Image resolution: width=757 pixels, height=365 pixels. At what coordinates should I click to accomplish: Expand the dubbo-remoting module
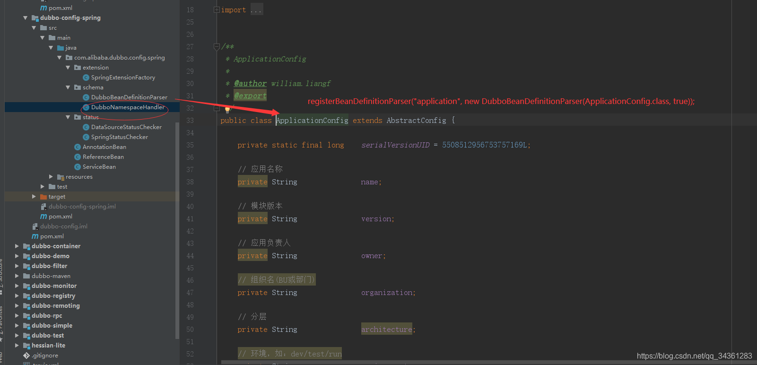17,306
